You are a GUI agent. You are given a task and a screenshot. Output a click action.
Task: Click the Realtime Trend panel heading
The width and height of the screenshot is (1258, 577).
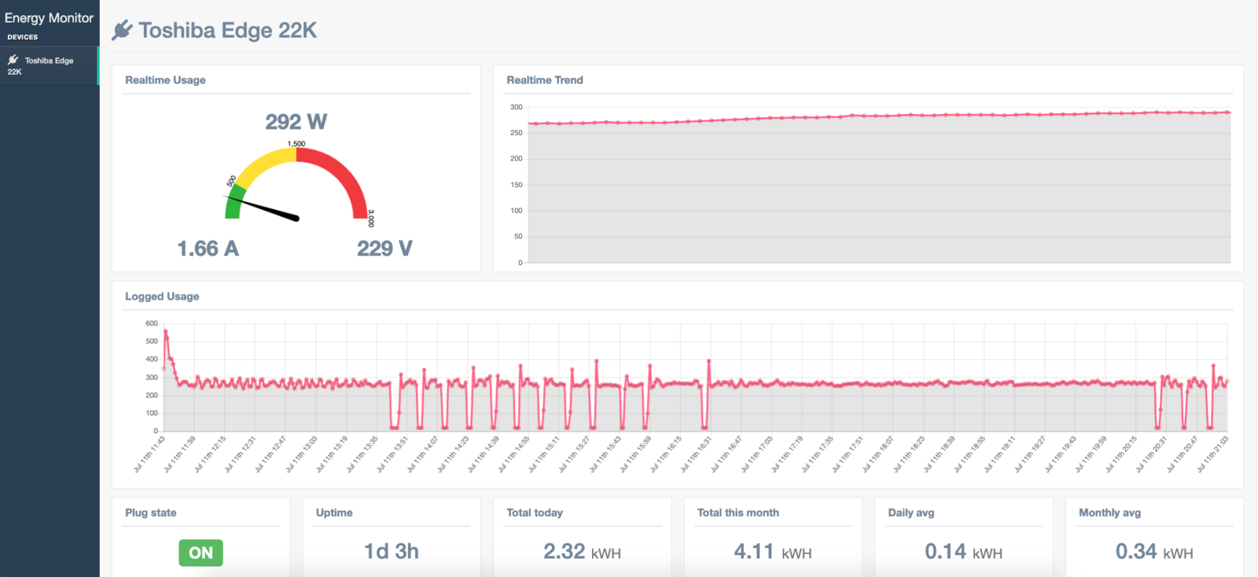[x=545, y=80]
